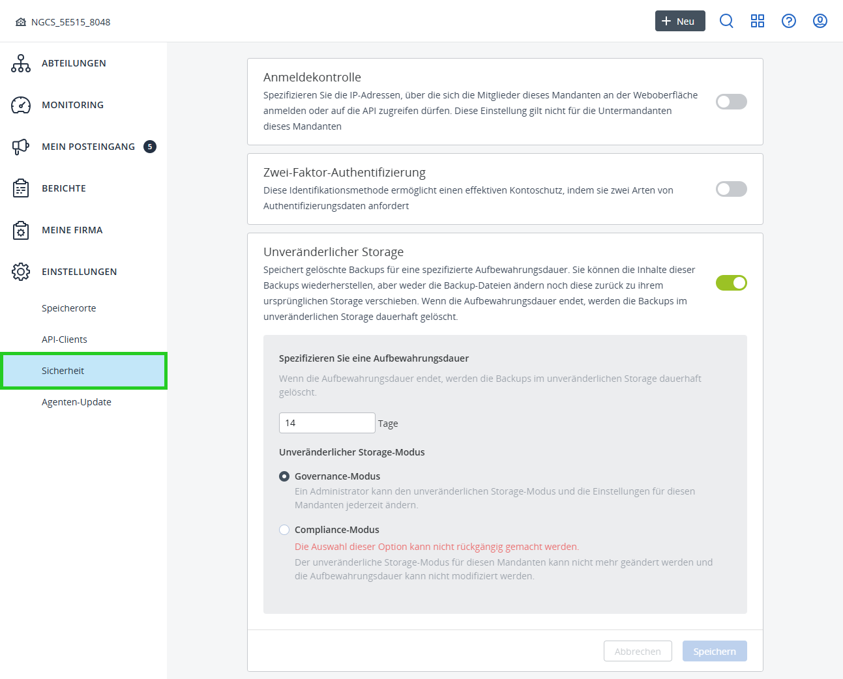Open the Meine Firma section icon
Screen dimensions: 843x679
click(20, 230)
